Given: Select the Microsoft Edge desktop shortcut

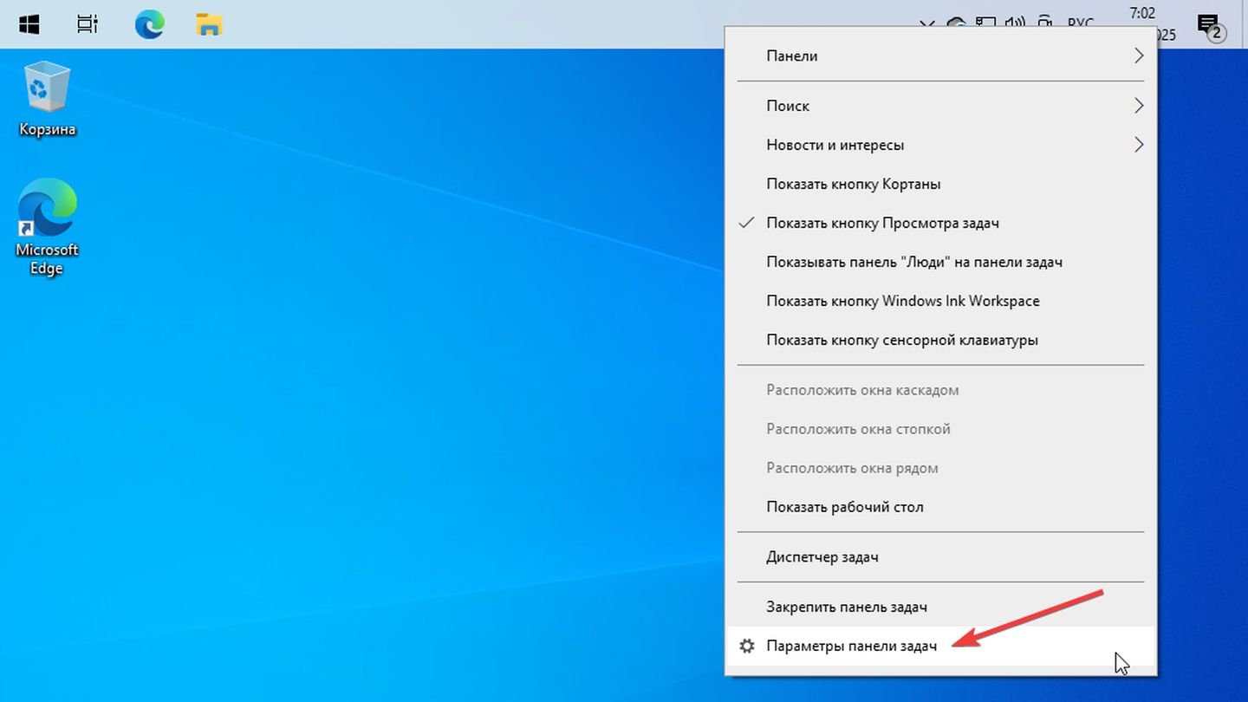Looking at the screenshot, I should click(x=47, y=227).
